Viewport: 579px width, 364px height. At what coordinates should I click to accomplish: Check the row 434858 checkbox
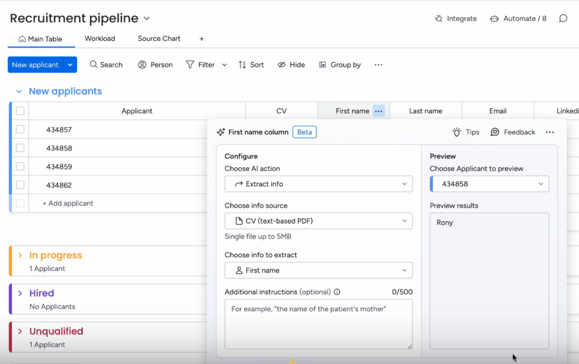tap(20, 148)
